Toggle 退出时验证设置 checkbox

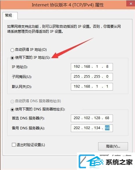pos(14,145)
